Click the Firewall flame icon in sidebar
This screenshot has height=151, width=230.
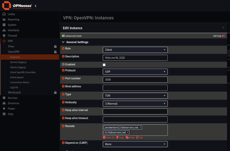tap(4, 36)
